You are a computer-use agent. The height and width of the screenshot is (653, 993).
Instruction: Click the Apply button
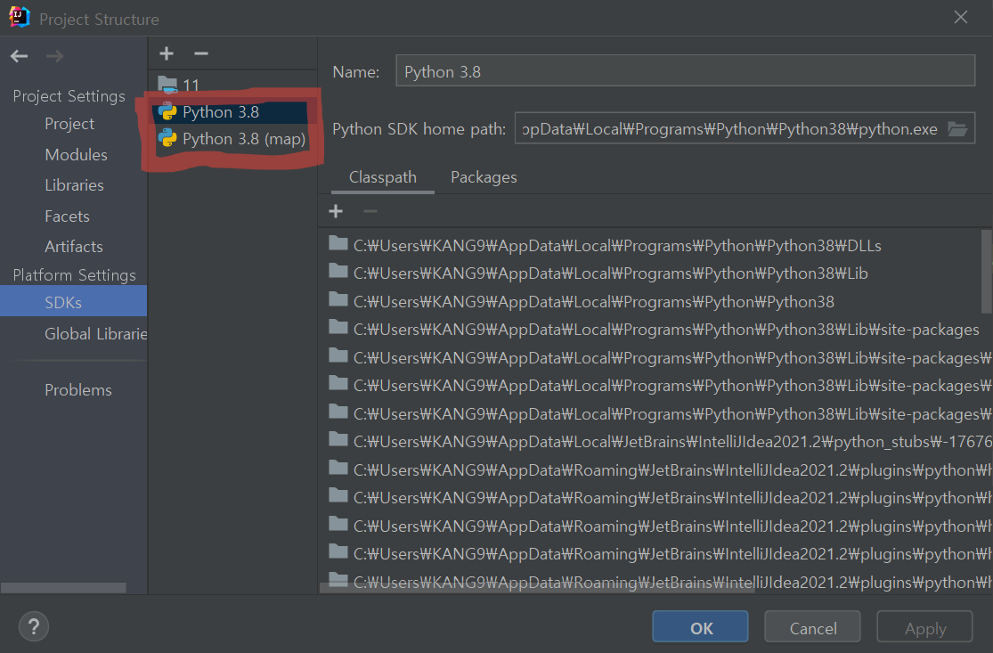point(924,627)
